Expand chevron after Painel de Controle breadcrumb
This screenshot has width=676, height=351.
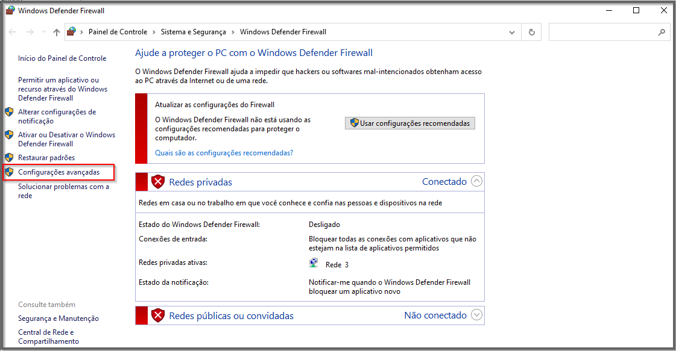click(154, 33)
